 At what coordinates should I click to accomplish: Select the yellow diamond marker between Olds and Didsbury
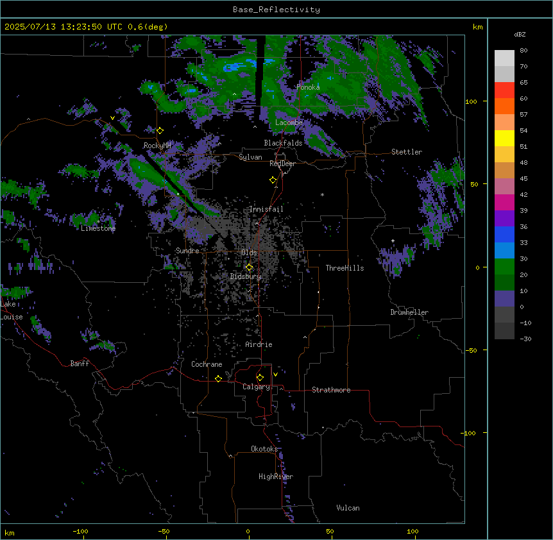[x=249, y=267]
